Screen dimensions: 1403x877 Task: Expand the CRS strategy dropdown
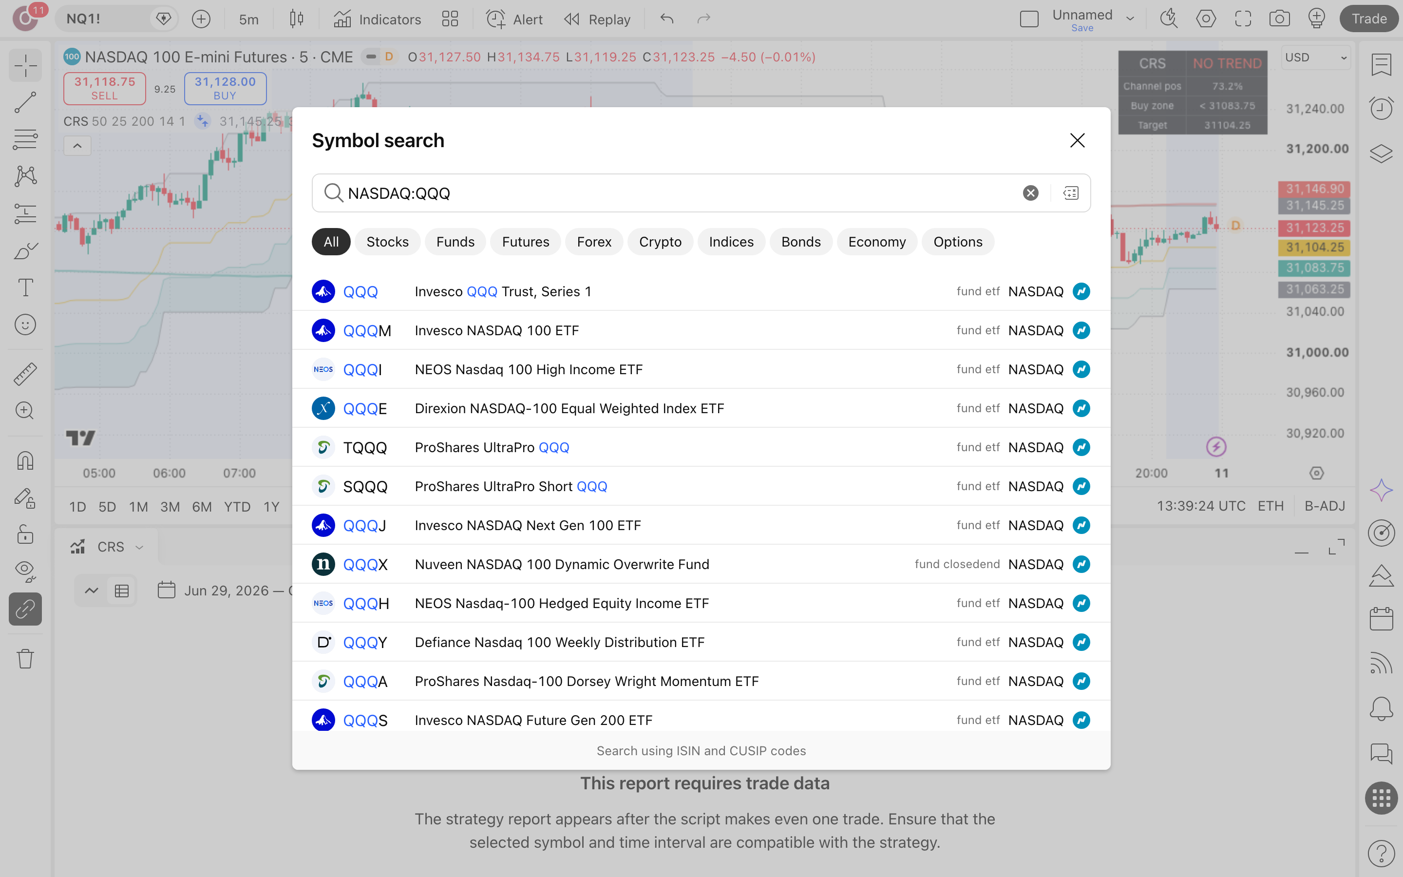point(139,547)
